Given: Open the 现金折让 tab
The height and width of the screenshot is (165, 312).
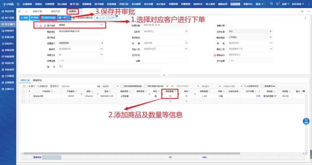Looking at the screenshot, I should pyautogui.click(x=37, y=80).
